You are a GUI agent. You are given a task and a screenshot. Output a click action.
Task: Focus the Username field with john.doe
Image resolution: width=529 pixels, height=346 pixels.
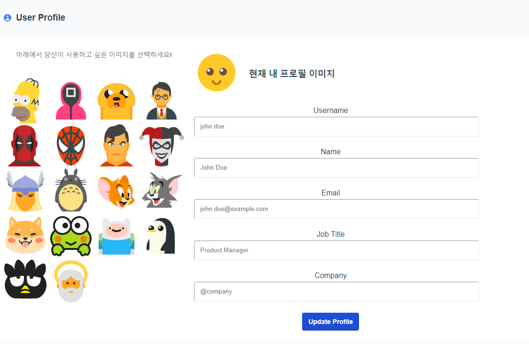(x=336, y=127)
